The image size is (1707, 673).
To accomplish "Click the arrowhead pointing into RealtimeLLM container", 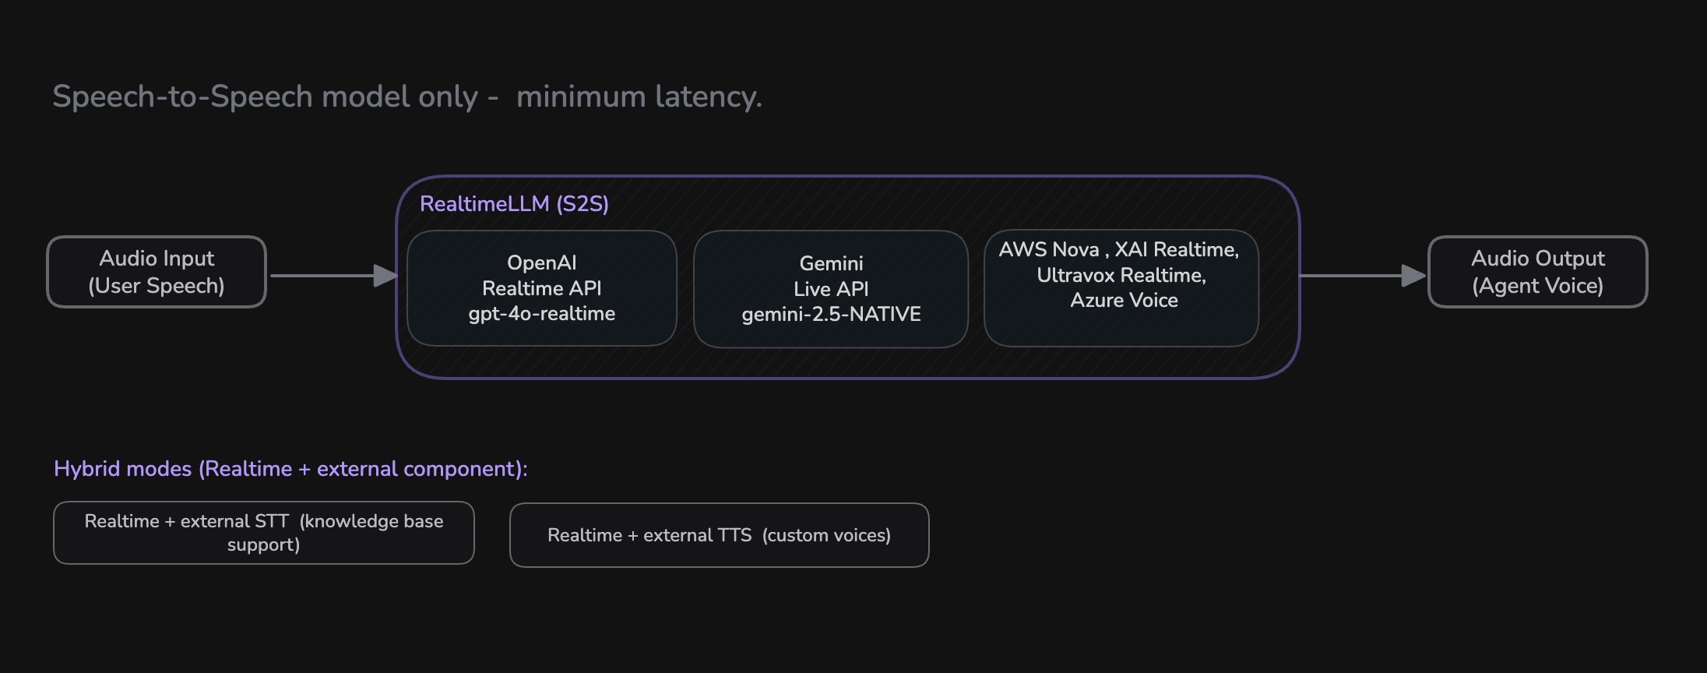I will (x=385, y=276).
